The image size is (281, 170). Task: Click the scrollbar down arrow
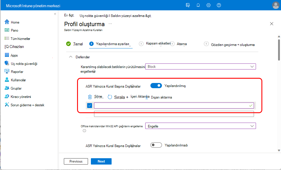point(279,150)
